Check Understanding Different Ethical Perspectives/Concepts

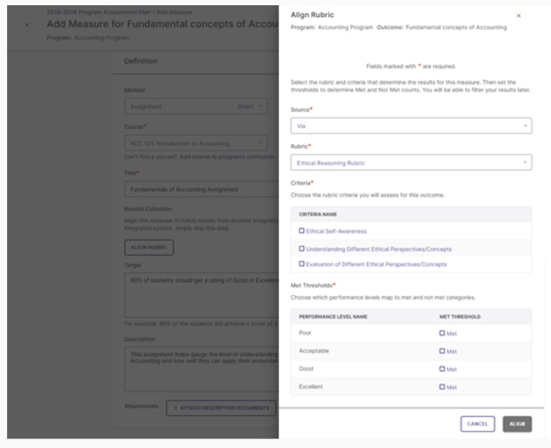pos(301,249)
